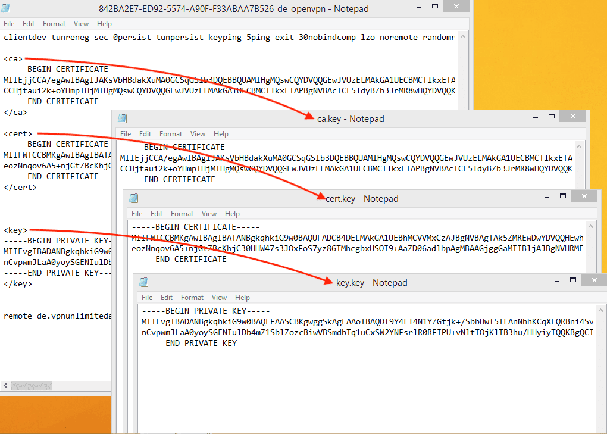The image size is (607, 434).
Task: Open Format menu in ca.key window
Action: tap(171, 134)
